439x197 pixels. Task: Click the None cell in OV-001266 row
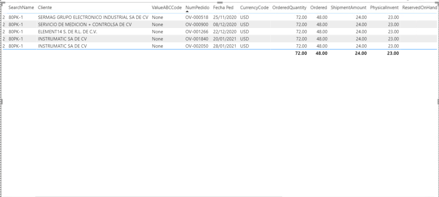tap(157, 32)
